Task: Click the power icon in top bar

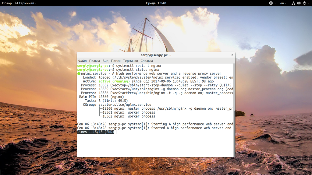Action: tap(304, 3)
